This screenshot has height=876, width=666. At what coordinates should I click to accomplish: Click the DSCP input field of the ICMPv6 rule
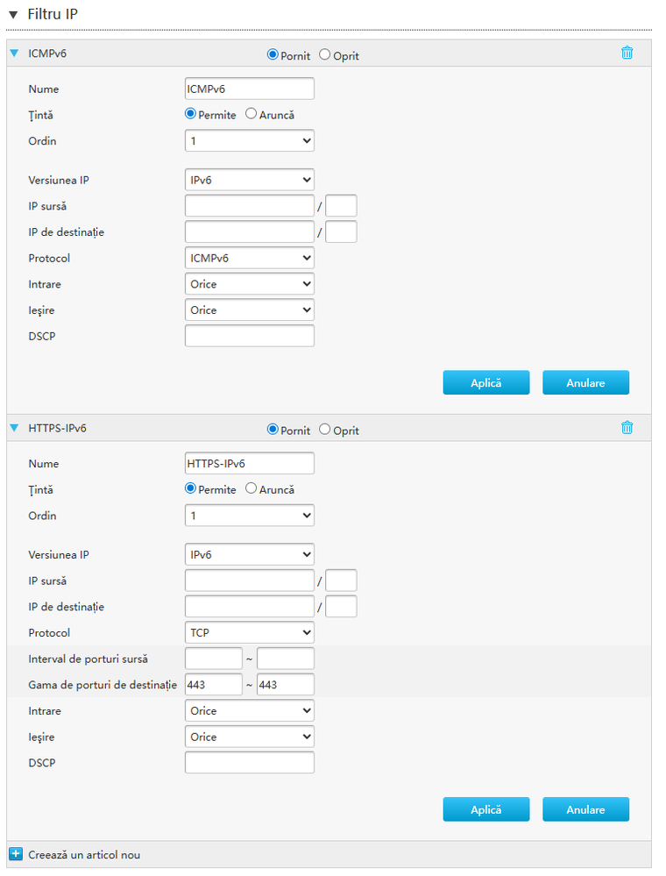coord(249,335)
